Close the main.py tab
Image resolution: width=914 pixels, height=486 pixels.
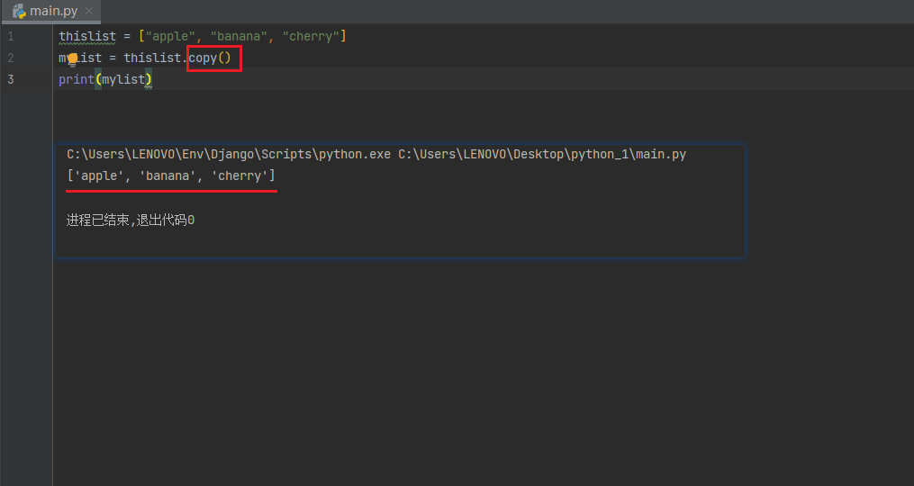(88, 11)
